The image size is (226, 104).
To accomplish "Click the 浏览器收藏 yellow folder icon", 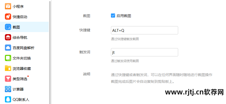I will (x=8, y=68).
